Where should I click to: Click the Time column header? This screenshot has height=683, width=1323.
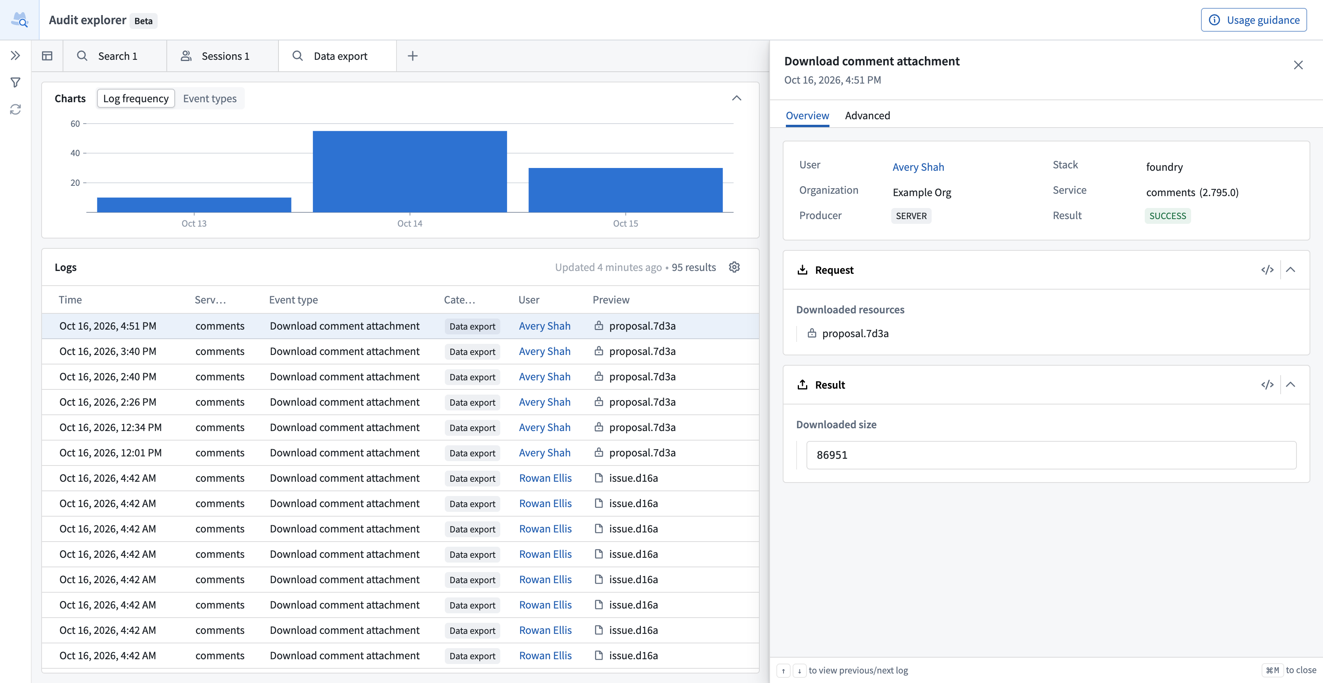point(70,300)
